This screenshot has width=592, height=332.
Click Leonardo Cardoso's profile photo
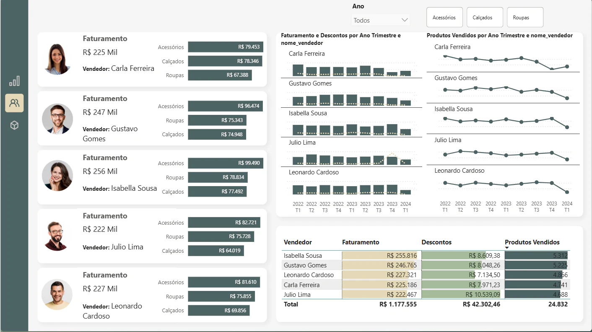tap(57, 295)
